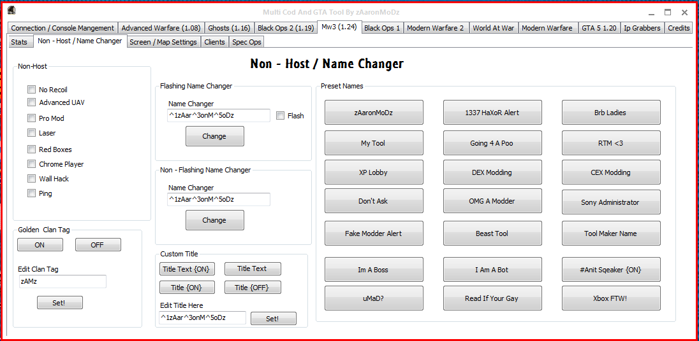
Task: Apply the Beast Tool preset
Action: click(492, 233)
